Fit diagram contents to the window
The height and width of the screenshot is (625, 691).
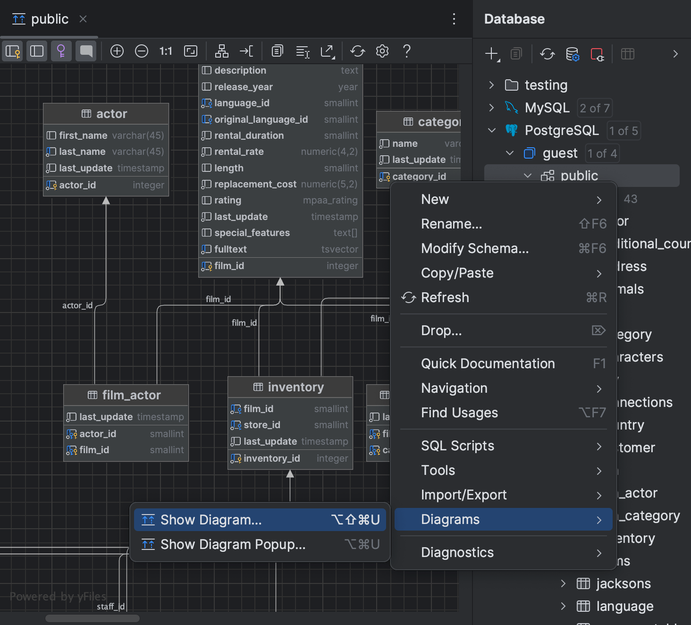(x=190, y=51)
